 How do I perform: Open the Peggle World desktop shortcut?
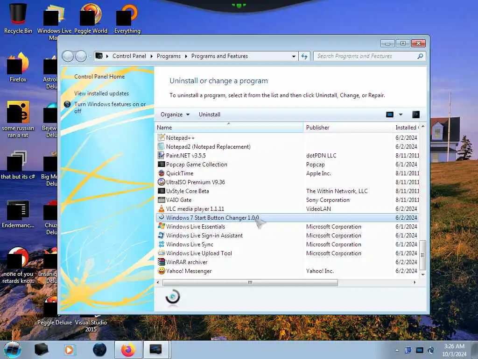[x=91, y=18]
